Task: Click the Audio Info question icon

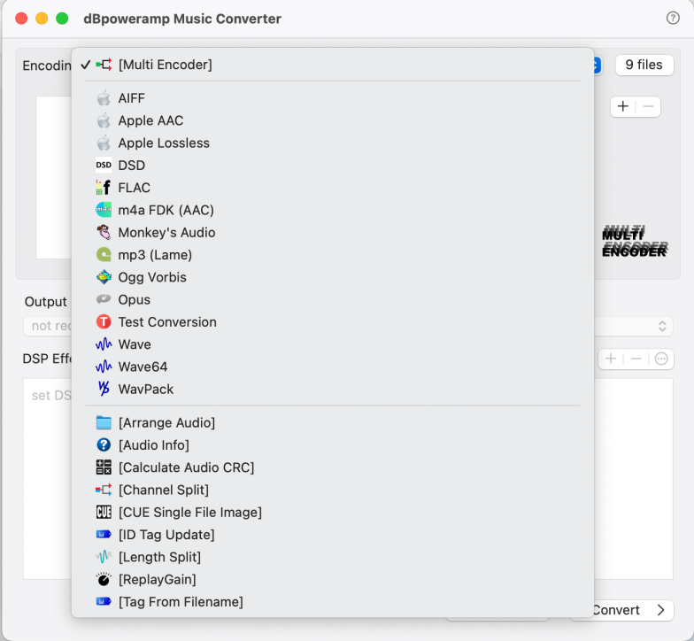Action: [104, 444]
